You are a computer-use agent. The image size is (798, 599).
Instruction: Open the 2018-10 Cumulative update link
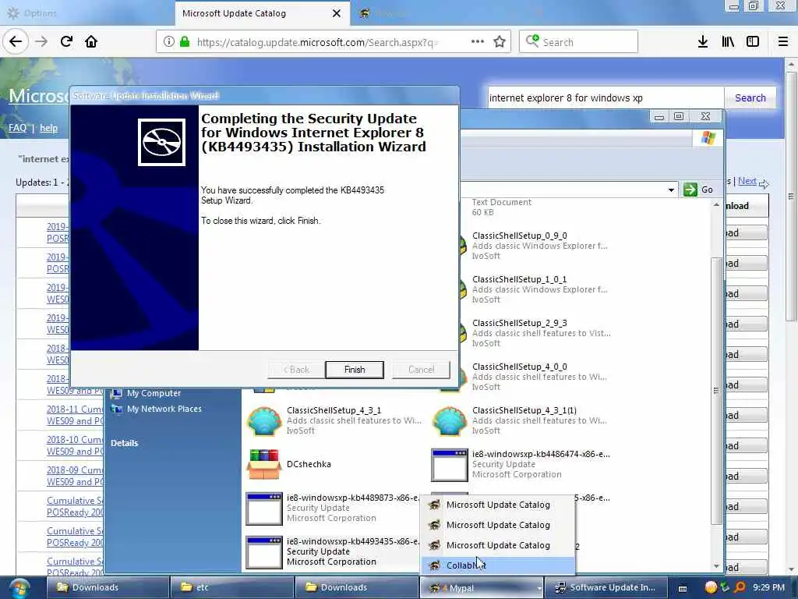[x=75, y=445]
